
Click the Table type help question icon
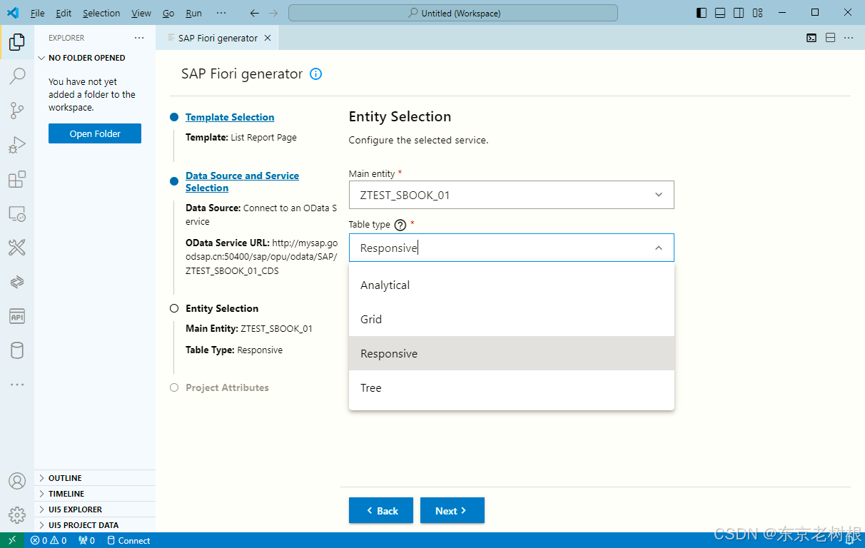pyautogui.click(x=400, y=225)
